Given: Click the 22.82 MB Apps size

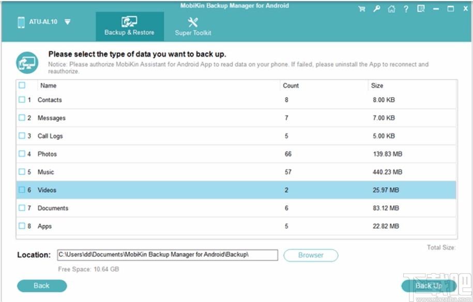Looking at the screenshot, I should [x=386, y=226].
